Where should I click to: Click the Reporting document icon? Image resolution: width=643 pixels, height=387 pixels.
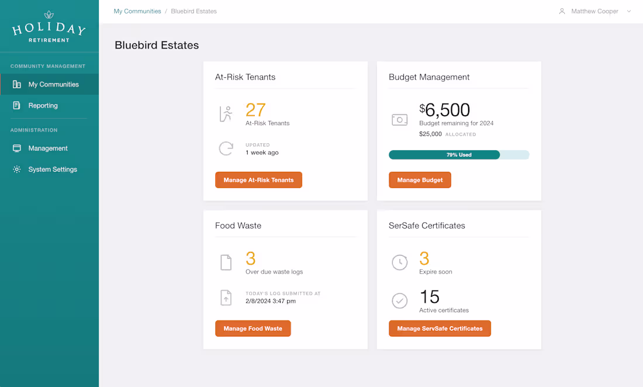(16, 105)
